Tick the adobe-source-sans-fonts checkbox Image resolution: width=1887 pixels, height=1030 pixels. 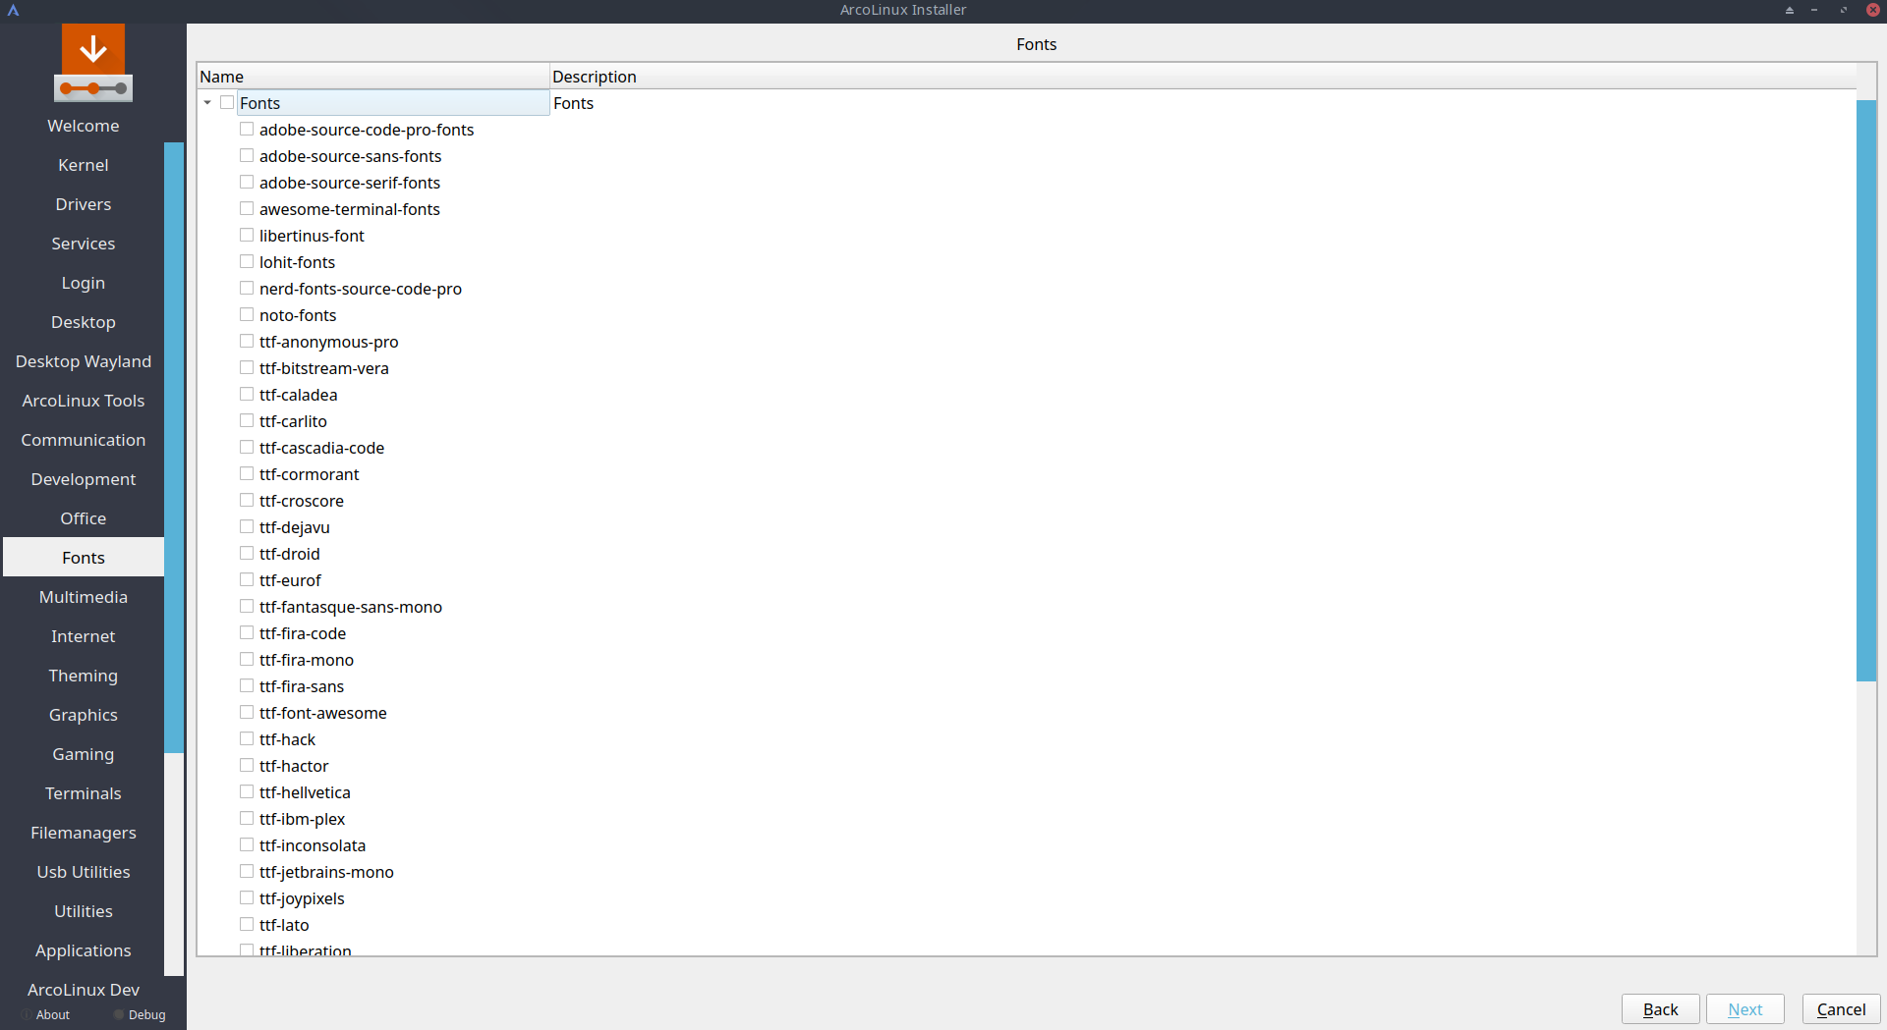coord(247,156)
